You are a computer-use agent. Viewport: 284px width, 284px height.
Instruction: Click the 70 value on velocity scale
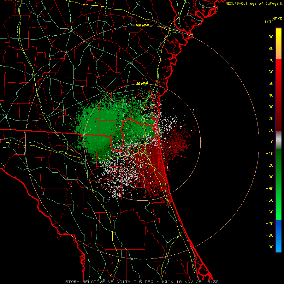tap(271, 60)
